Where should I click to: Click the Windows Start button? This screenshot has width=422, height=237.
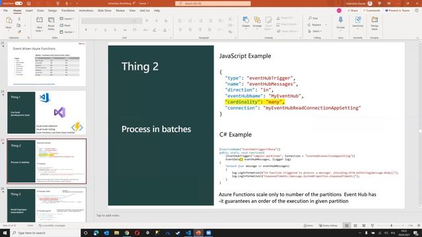click(5, 232)
